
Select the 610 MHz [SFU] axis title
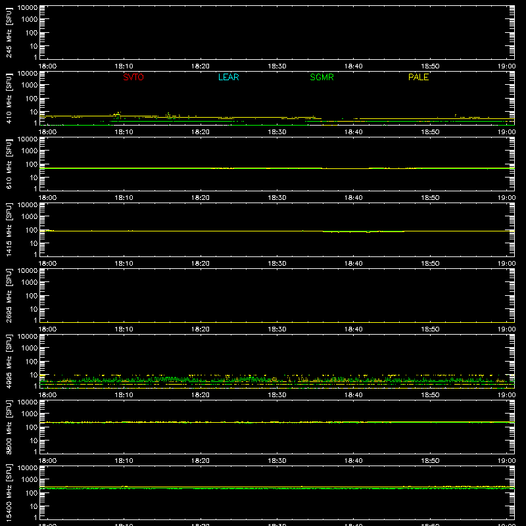coord(9,164)
